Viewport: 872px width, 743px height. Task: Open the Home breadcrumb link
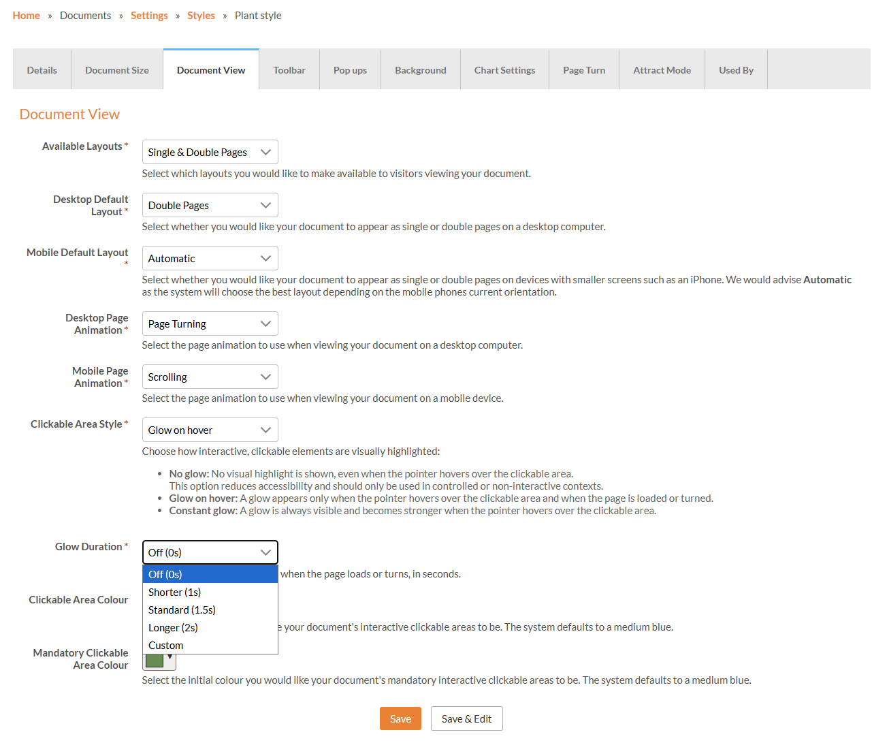coord(26,16)
